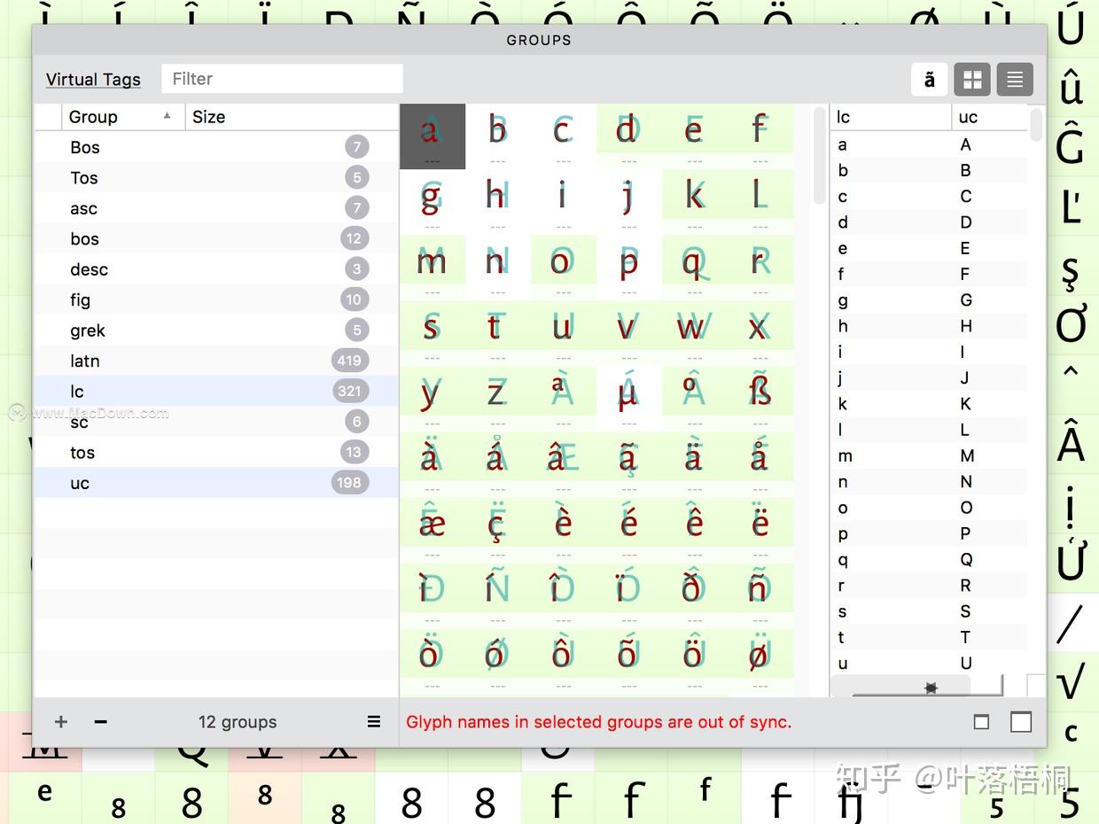The width and height of the screenshot is (1099, 824).
Task: Sort by the Group column header
Action: coord(122,117)
